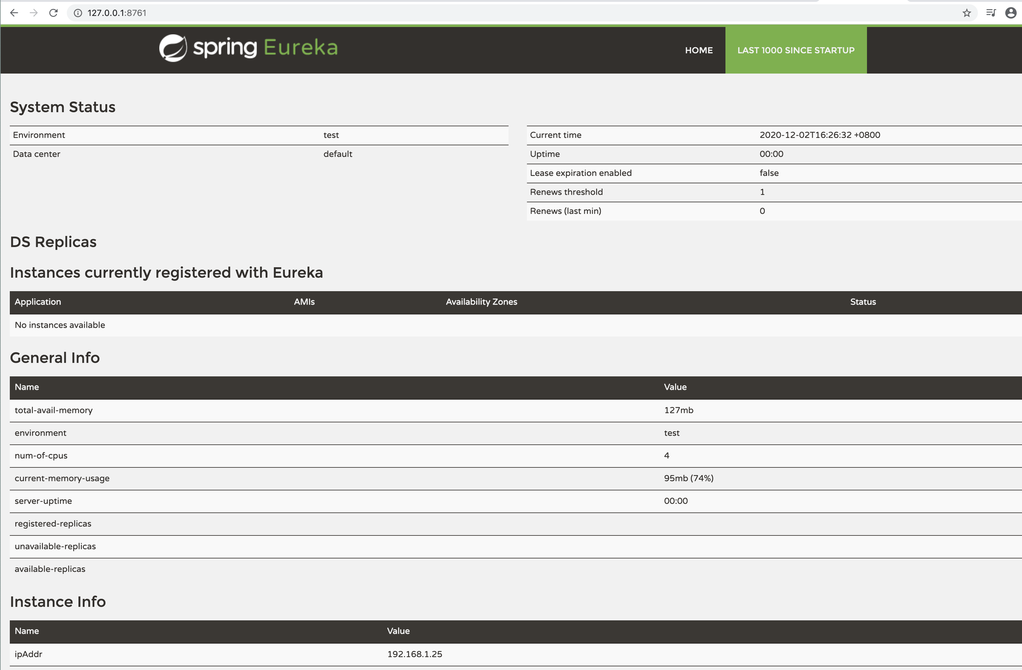Screen dimensions: 1022x670
Task: Open the HOME navigation item
Action: tap(699, 50)
